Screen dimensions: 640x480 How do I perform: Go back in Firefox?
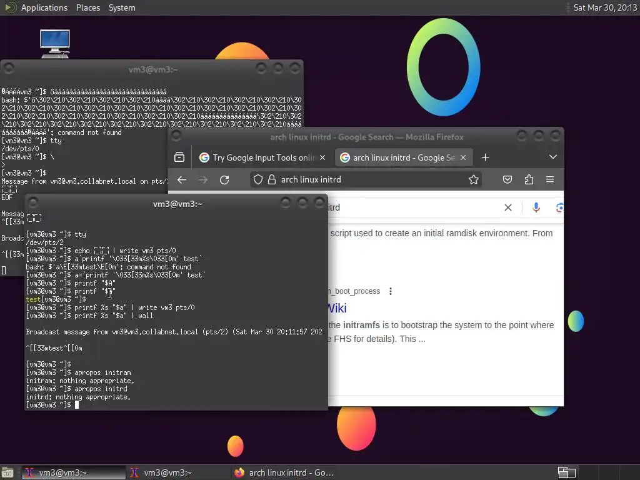coord(182,179)
